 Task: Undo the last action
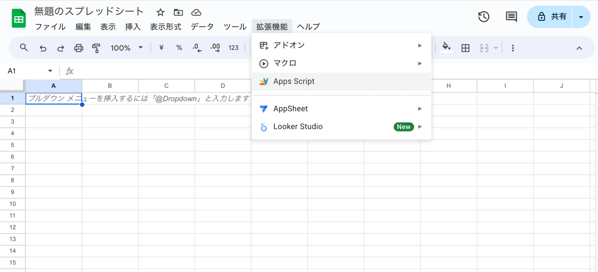[43, 48]
